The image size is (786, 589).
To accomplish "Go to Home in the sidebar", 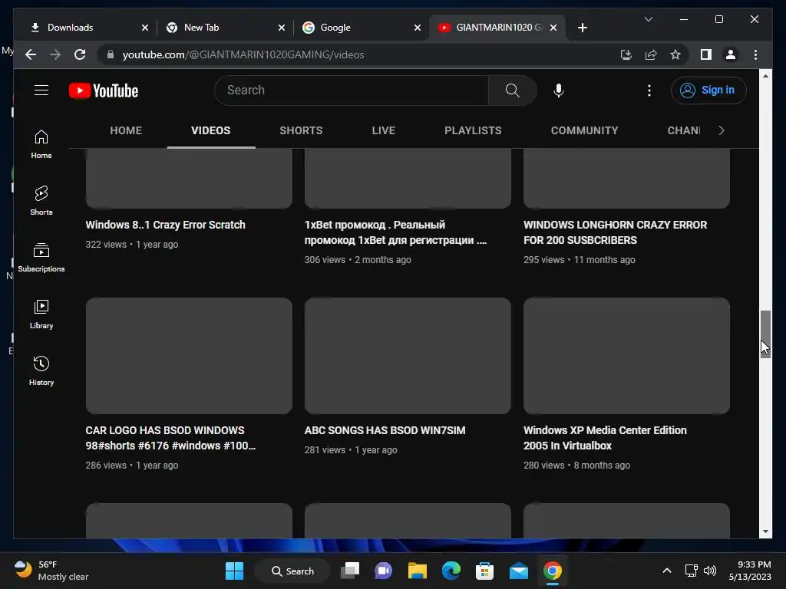I will point(41,144).
